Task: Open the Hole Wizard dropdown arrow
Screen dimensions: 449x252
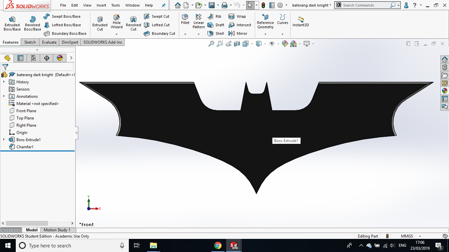Action: (116, 34)
